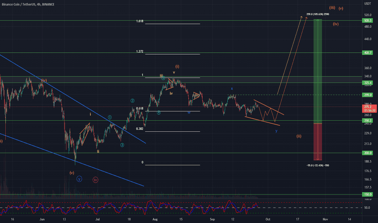
Task: Click the 229.0 price axis value
Action: 368,133
